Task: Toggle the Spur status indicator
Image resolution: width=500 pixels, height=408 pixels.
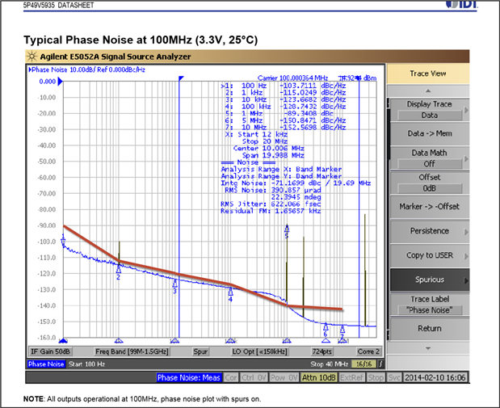Action: coord(201,351)
